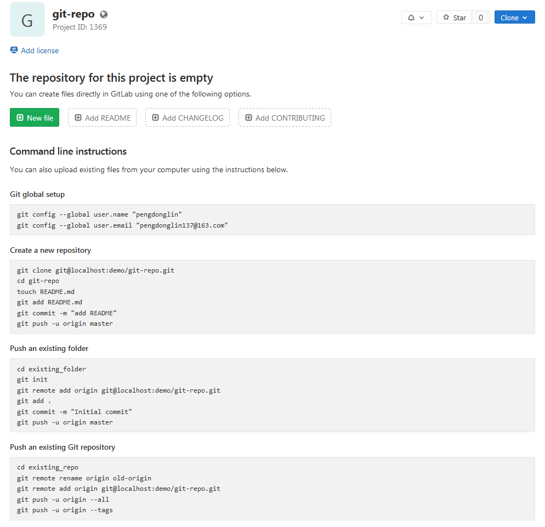Open the Add license link
The width and height of the screenshot is (545, 527).
tap(38, 50)
